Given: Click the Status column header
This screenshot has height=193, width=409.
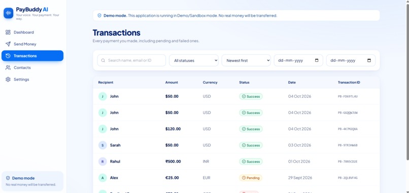Looking at the screenshot, I should 244,82.
